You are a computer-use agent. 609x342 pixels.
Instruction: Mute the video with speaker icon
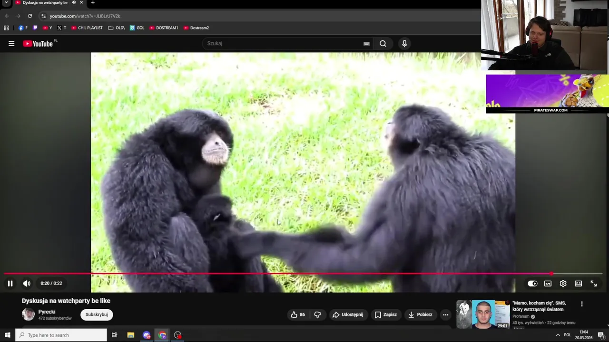(x=27, y=284)
